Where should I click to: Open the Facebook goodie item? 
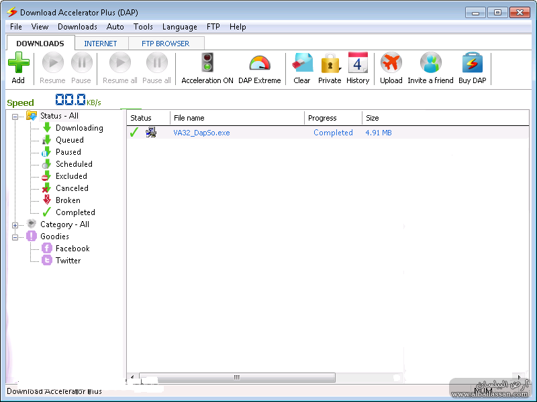[x=72, y=249]
